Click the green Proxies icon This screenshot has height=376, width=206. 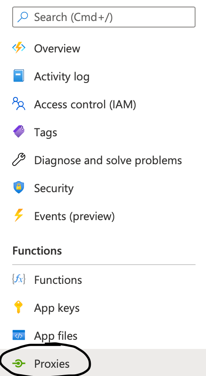19,364
